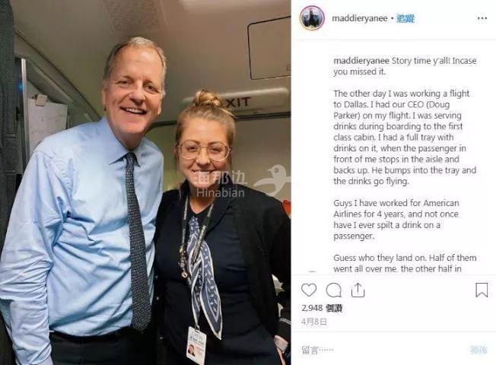Follow maddieryanee with the blue 追蹤 link
Screen dimensions: 496x365
(x=405, y=18)
